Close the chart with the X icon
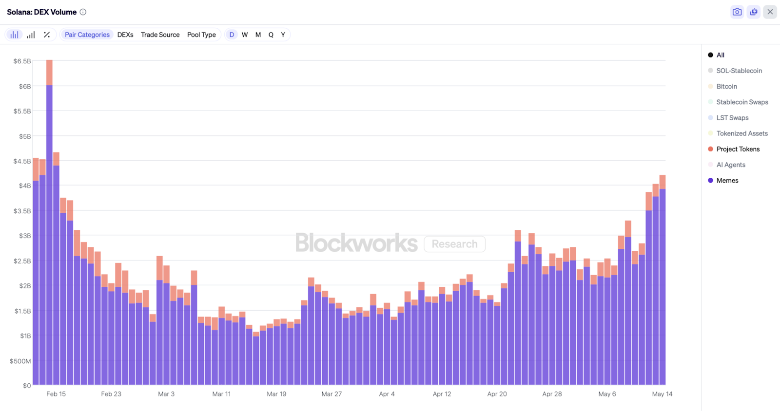Image resolution: width=780 pixels, height=411 pixels. pos(770,12)
